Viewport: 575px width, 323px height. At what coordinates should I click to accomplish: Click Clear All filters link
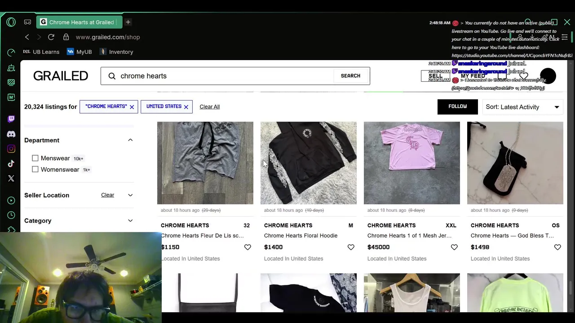(x=209, y=107)
